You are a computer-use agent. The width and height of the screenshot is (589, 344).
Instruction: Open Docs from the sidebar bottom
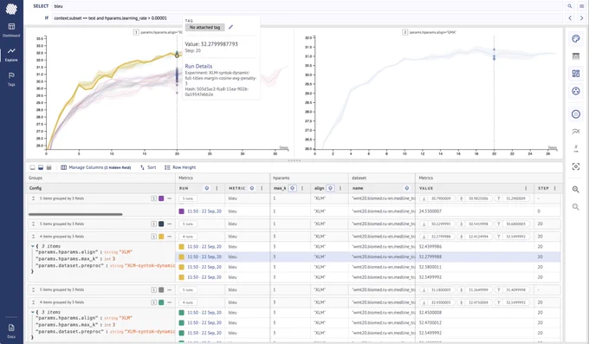(x=11, y=331)
